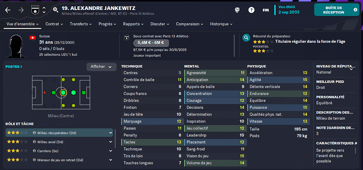363x170 pixels.
Task: Expand the Niveau de réputation section chevron
Action: coord(351,69)
